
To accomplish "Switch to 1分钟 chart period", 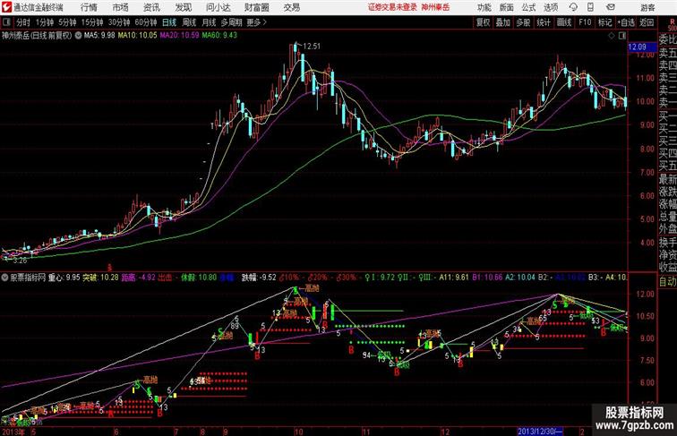I will (45, 22).
